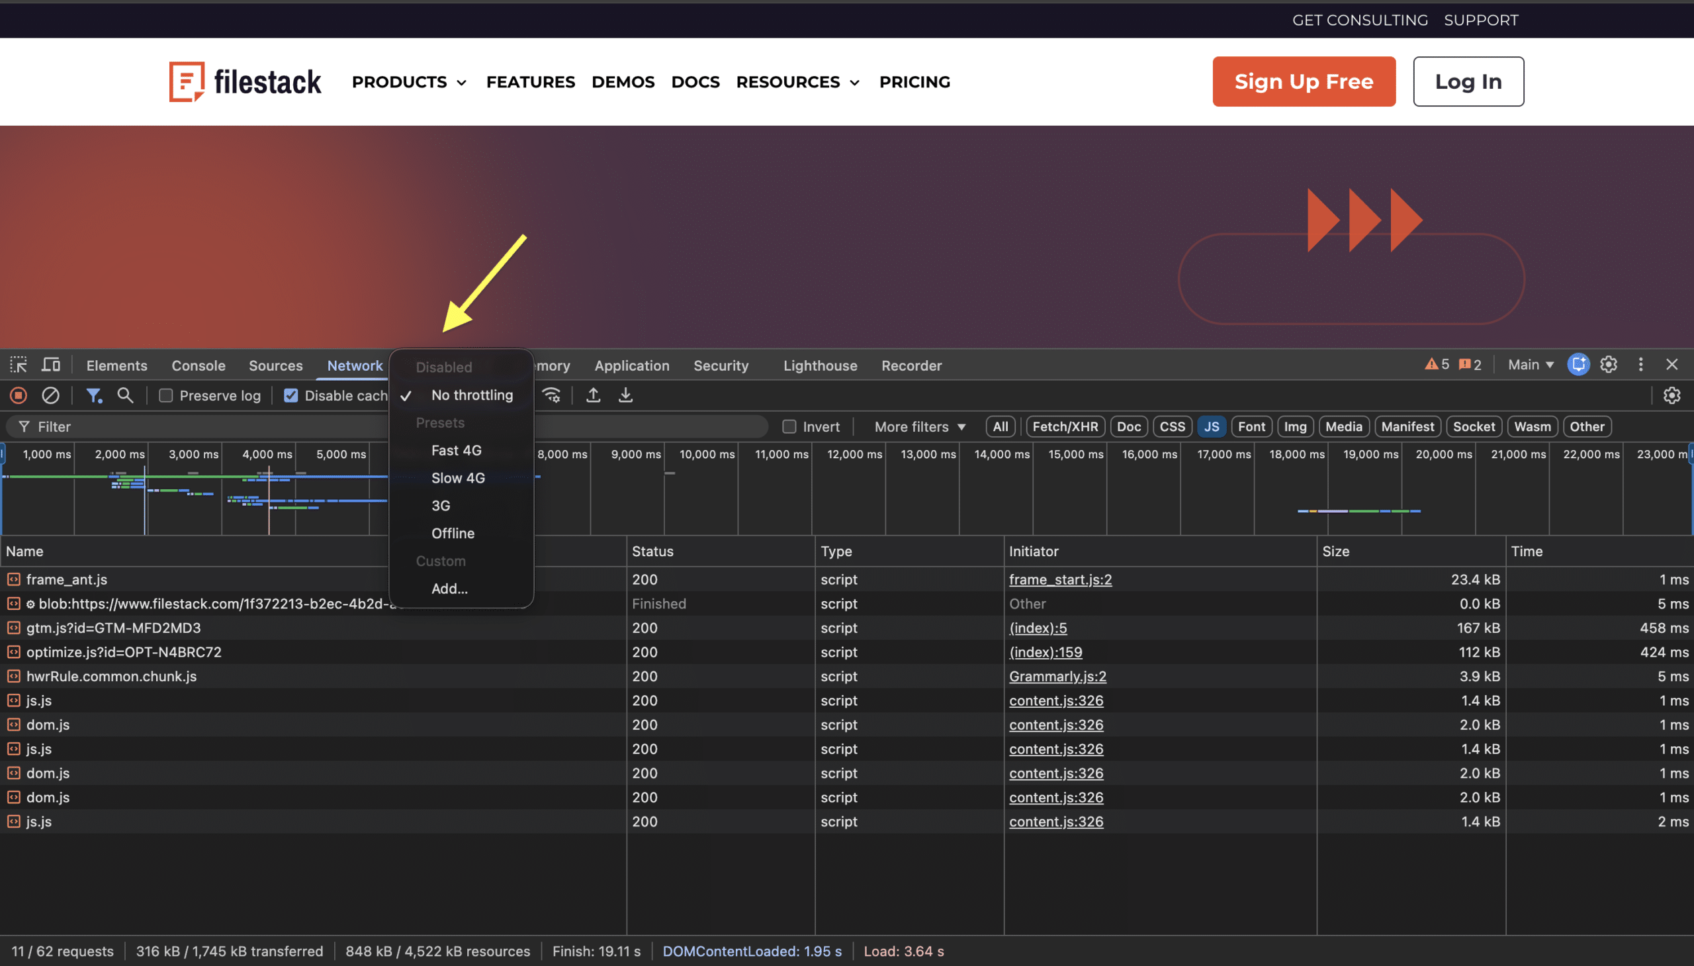The image size is (1694, 966).
Task: Open the PRICING page link
Action: [914, 81]
